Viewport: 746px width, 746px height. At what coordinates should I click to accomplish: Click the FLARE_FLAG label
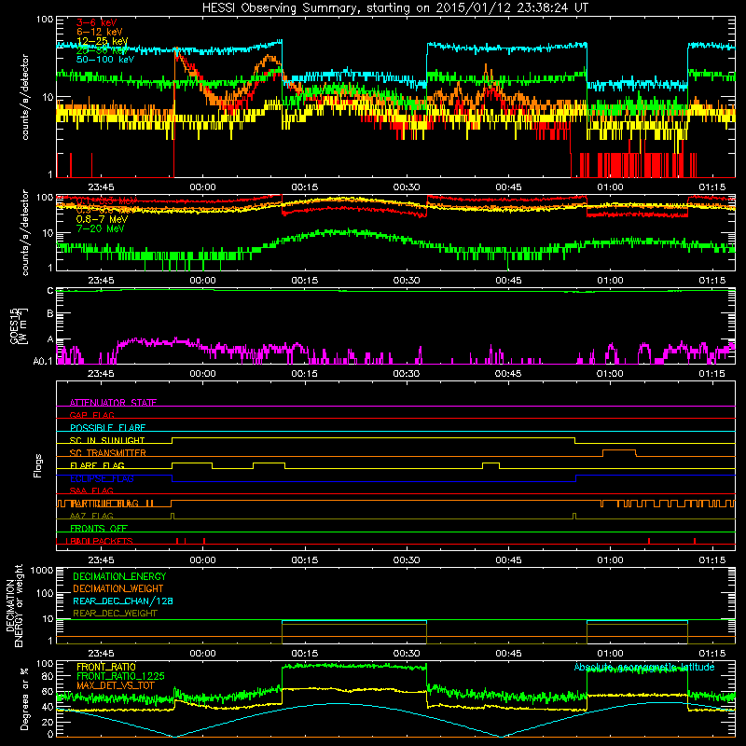[97, 465]
